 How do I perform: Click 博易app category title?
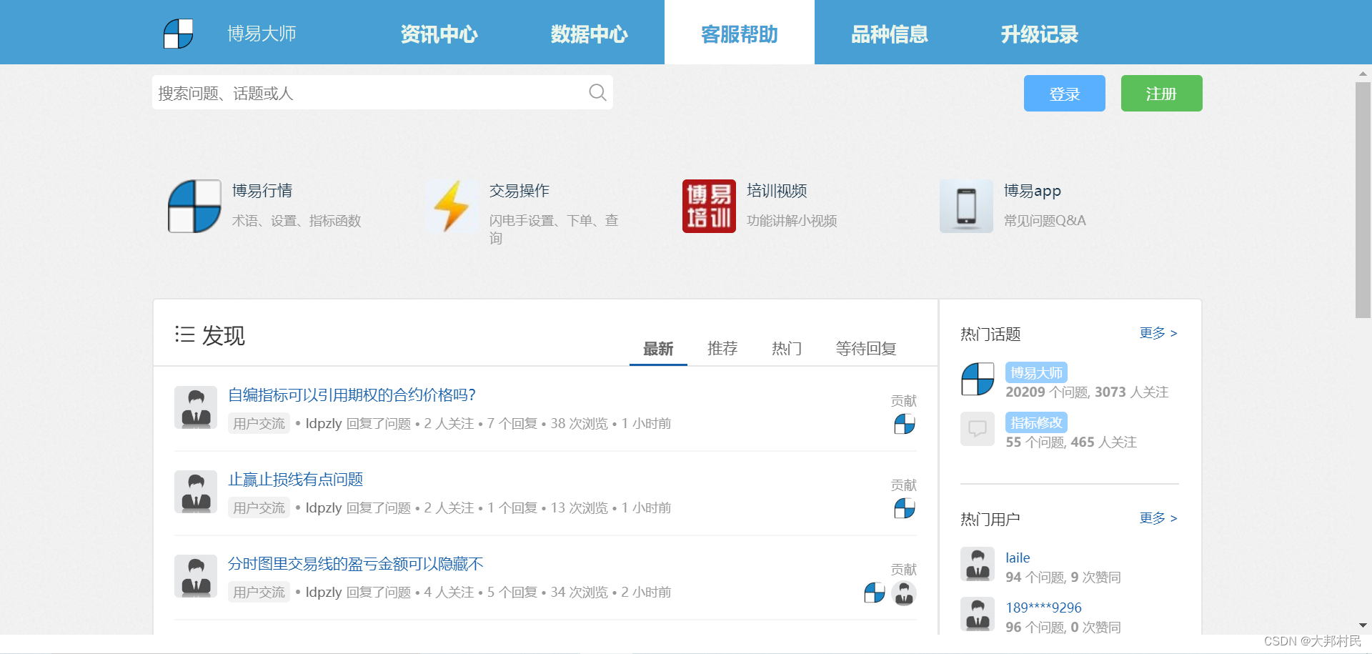pyautogui.click(x=1033, y=191)
